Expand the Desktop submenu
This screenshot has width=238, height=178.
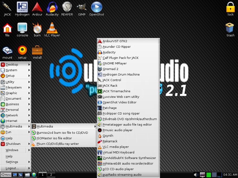(16, 65)
